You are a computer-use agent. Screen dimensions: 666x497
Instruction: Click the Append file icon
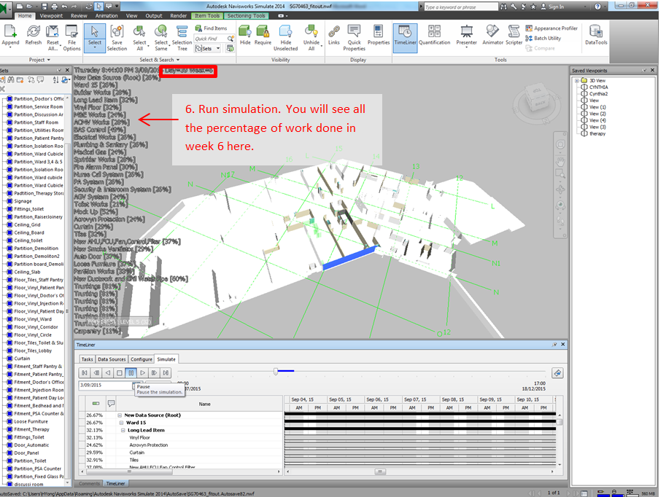(10, 35)
